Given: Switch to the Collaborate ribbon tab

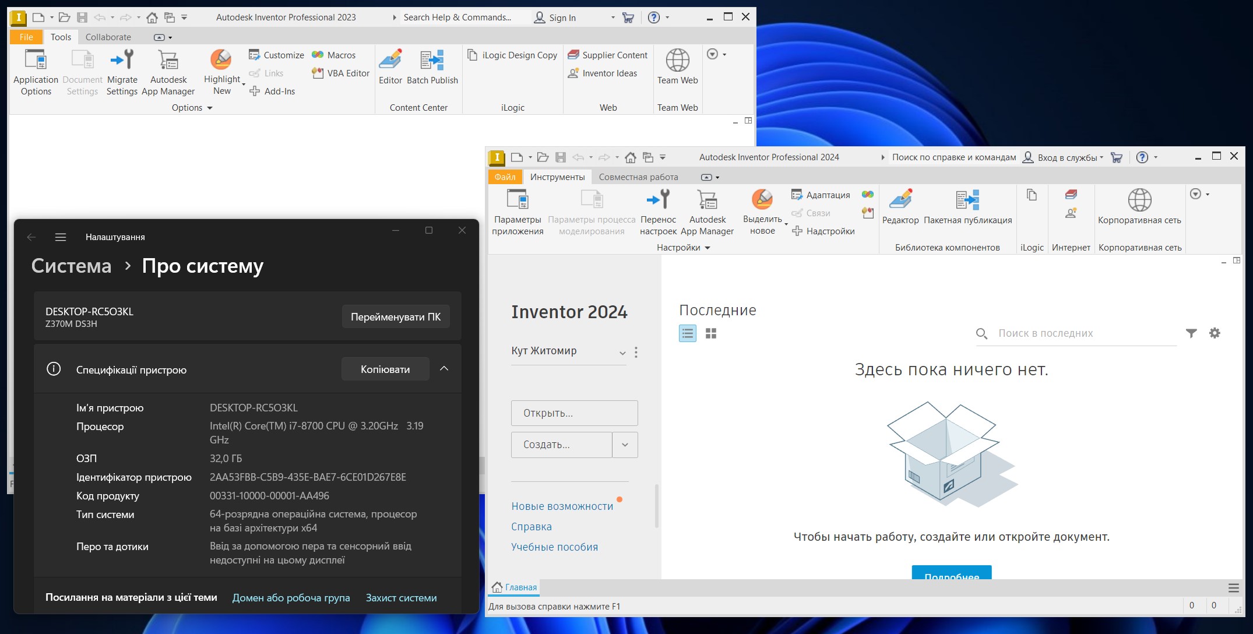Looking at the screenshot, I should [108, 37].
